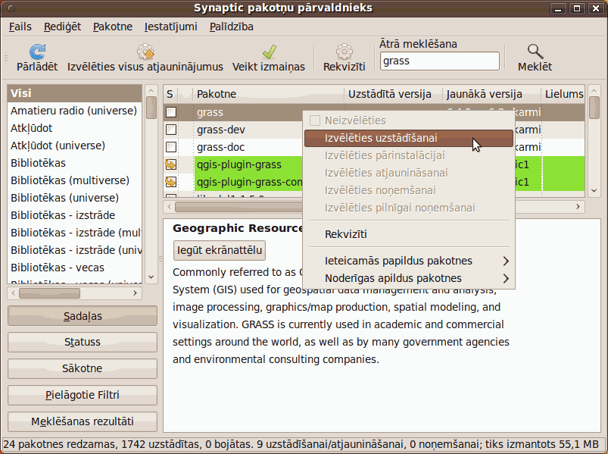Click the status icon of qgis-plugin-grass-common row
The width and height of the screenshot is (608, 454).
[171, 182]
